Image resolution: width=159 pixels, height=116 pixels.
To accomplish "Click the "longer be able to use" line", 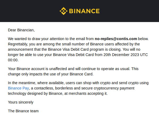I will pos(78,55).
